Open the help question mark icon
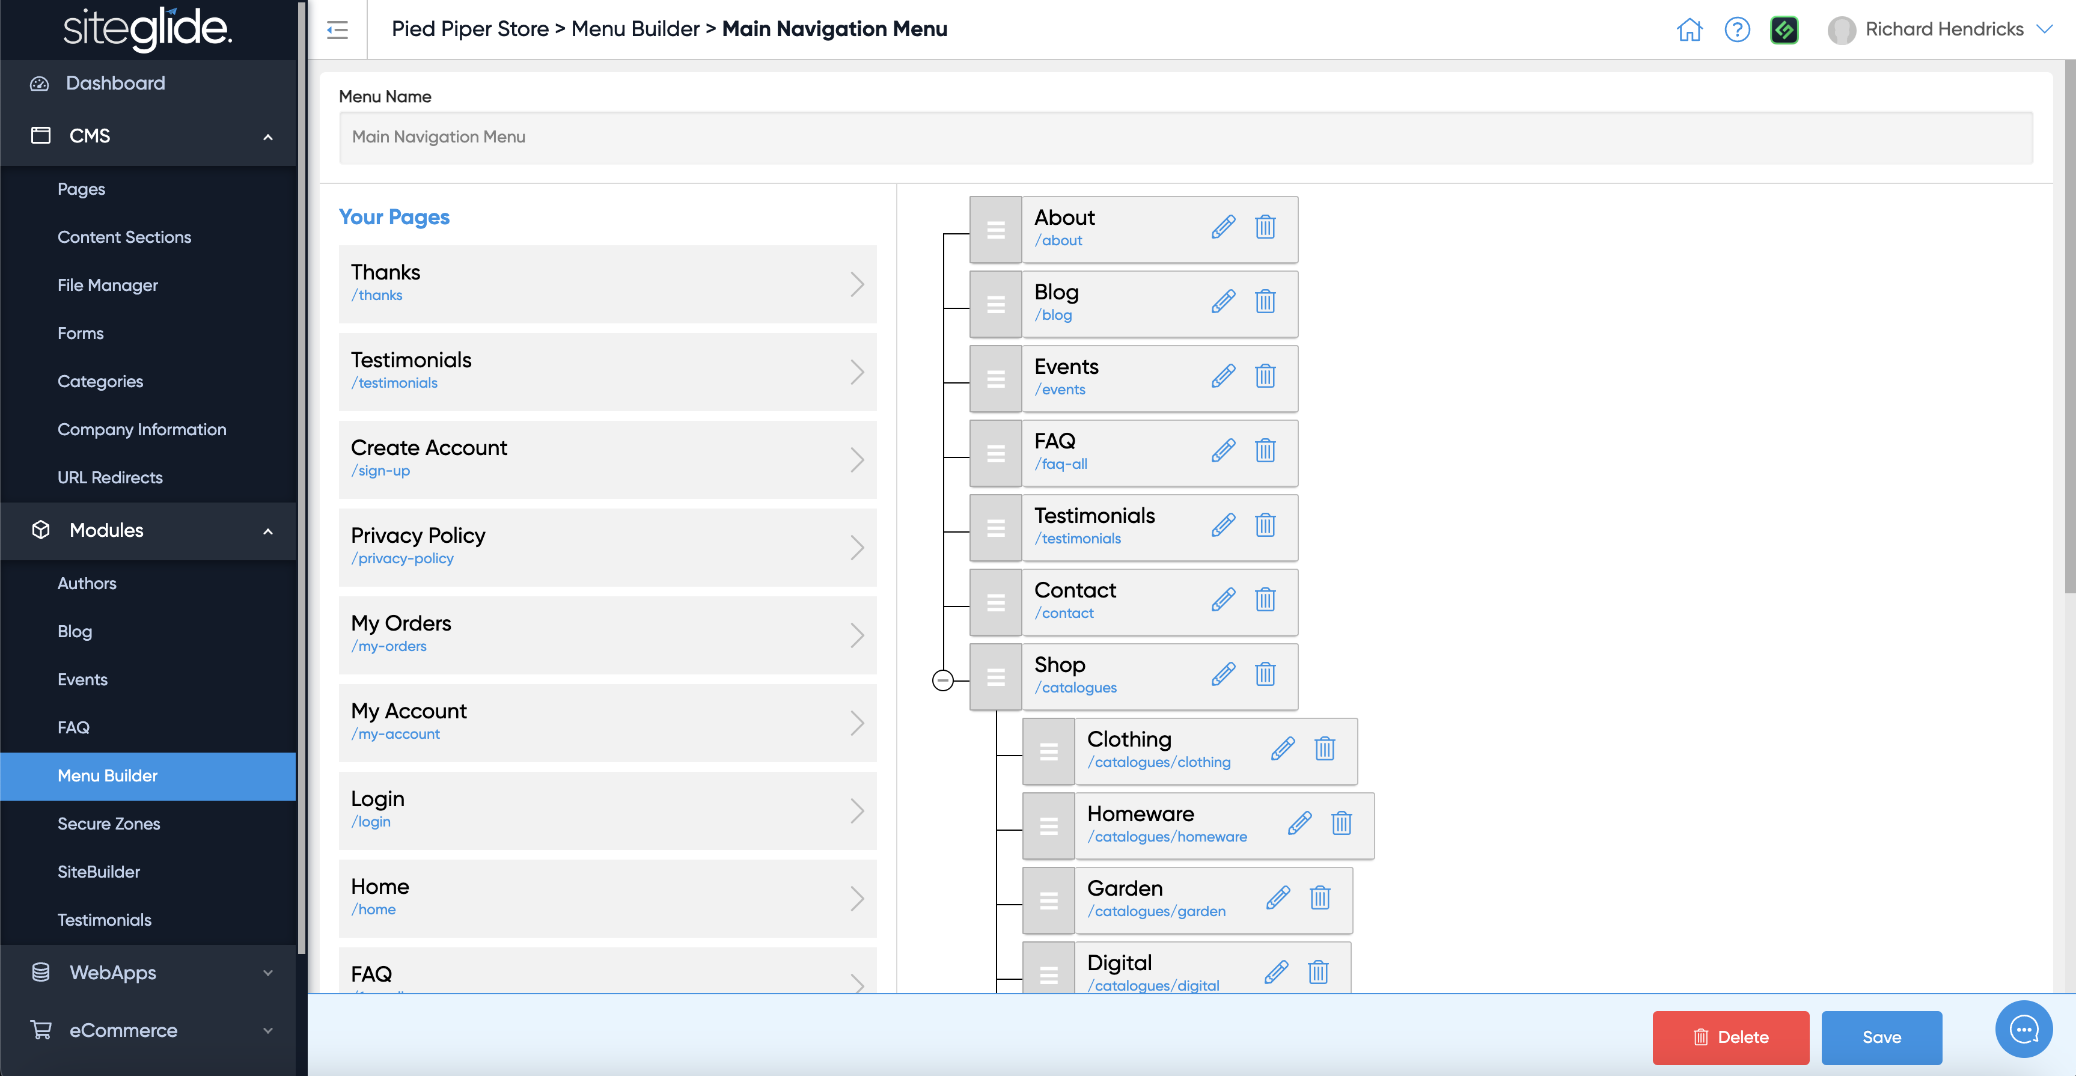 tap(1737, 30)
